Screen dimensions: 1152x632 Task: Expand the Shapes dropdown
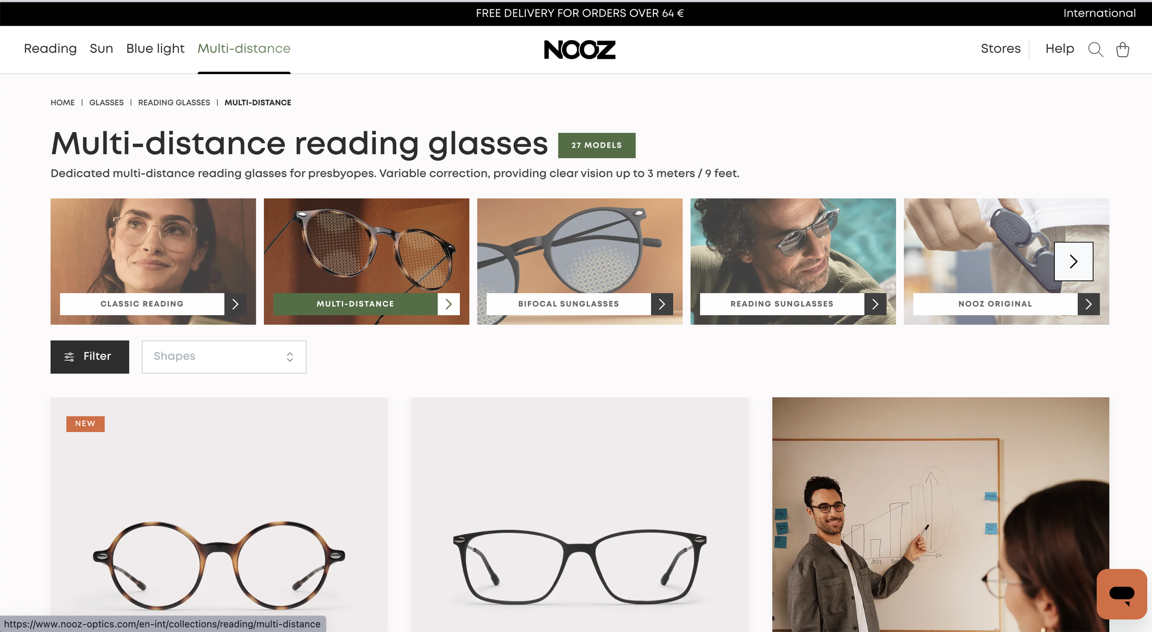coord(224,357)
